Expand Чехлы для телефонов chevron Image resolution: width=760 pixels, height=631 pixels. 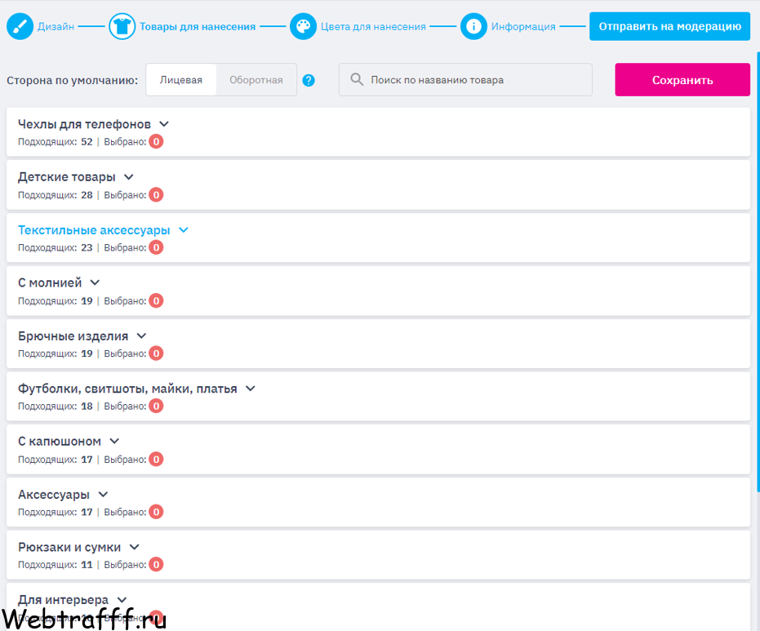pos(164,124)
